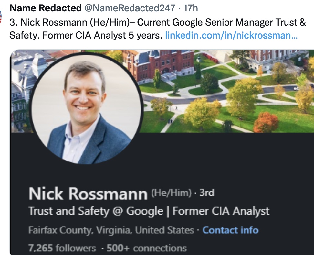This screenshot has width=314, height=255.
Task: Open the "Name Redacted" display name profile
Action: coord(46,8)
